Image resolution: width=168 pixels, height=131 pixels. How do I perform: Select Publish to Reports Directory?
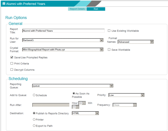(x=34, y=113)
